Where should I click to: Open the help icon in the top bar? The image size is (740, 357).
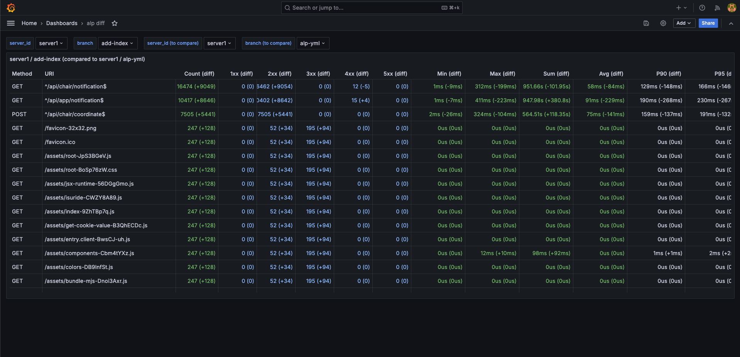pyautogui.click(x=702, y=8)
